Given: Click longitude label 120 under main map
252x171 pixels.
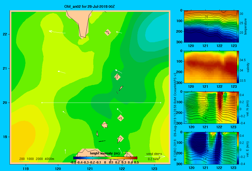Looking at the screenshot, I should click(58, 168).
